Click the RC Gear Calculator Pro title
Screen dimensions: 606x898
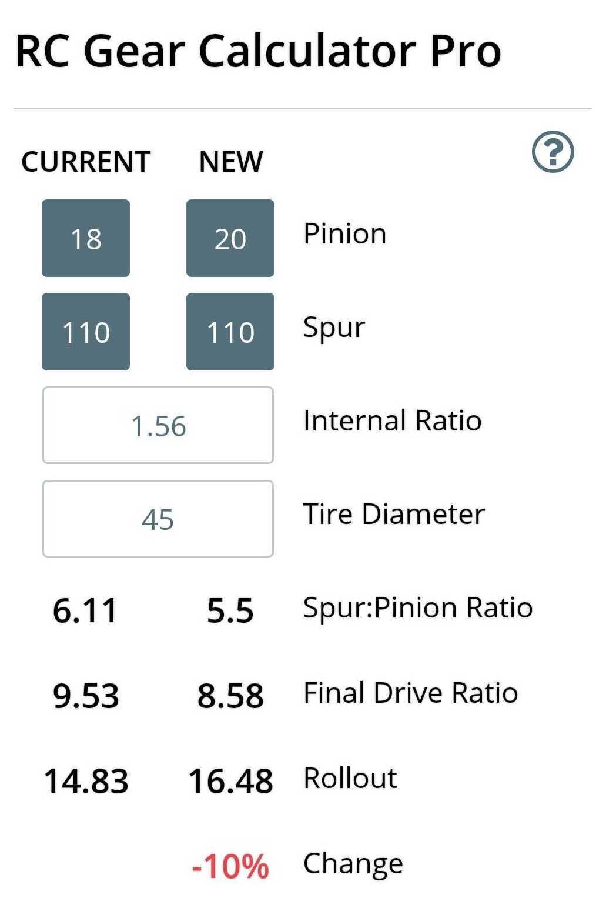click(258, 51)
